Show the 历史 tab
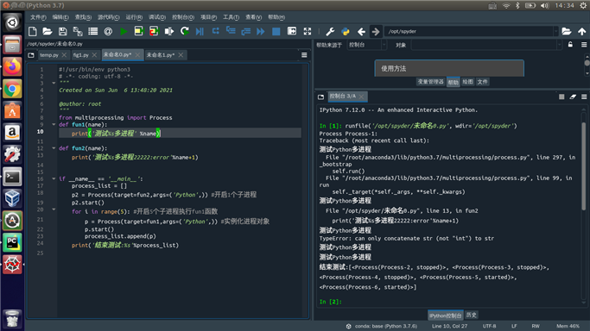 click(471, 315)
